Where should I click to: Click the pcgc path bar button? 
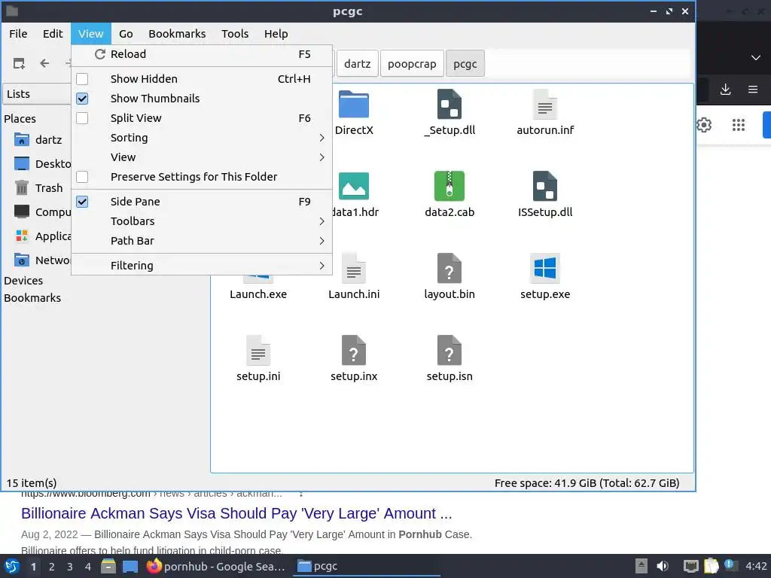(465, 63)
